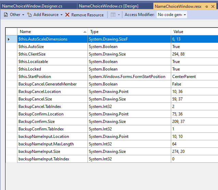
Task: Click the System.Windows.Forms.FormStartPosition type cell
Action: [129, 77]
